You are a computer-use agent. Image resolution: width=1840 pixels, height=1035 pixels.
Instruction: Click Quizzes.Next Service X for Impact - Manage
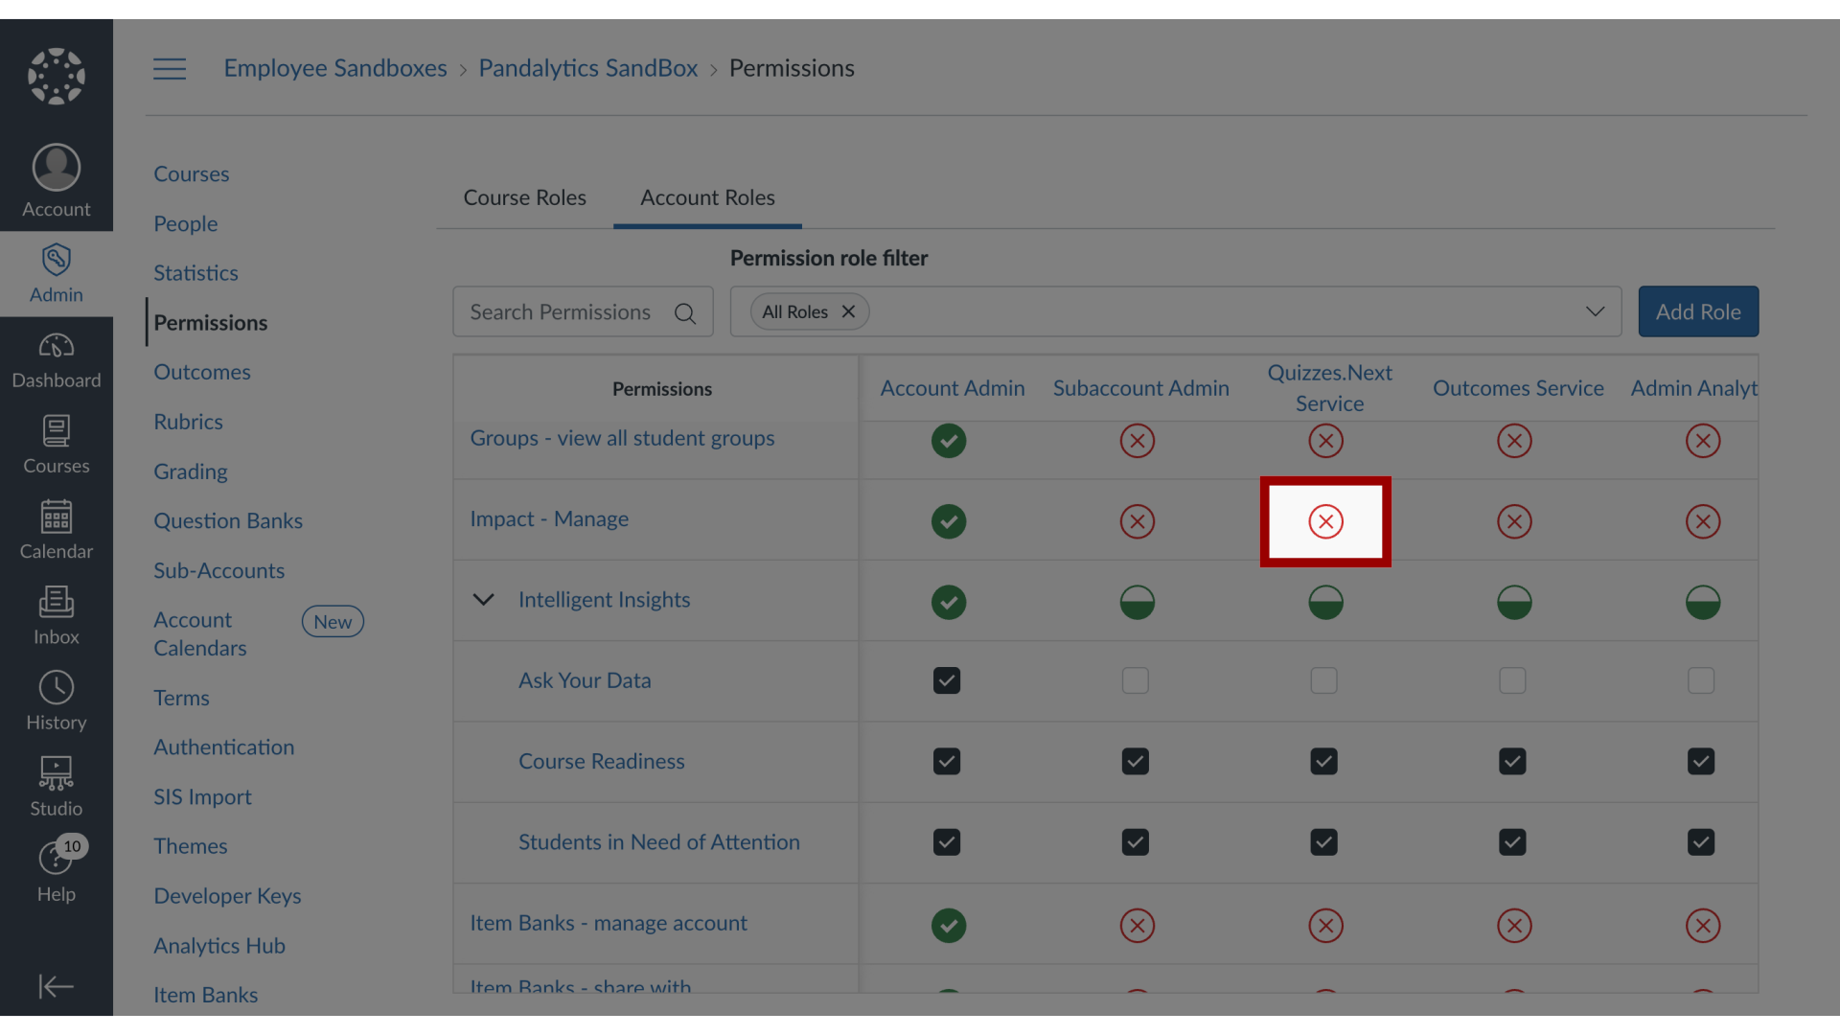1326,521
